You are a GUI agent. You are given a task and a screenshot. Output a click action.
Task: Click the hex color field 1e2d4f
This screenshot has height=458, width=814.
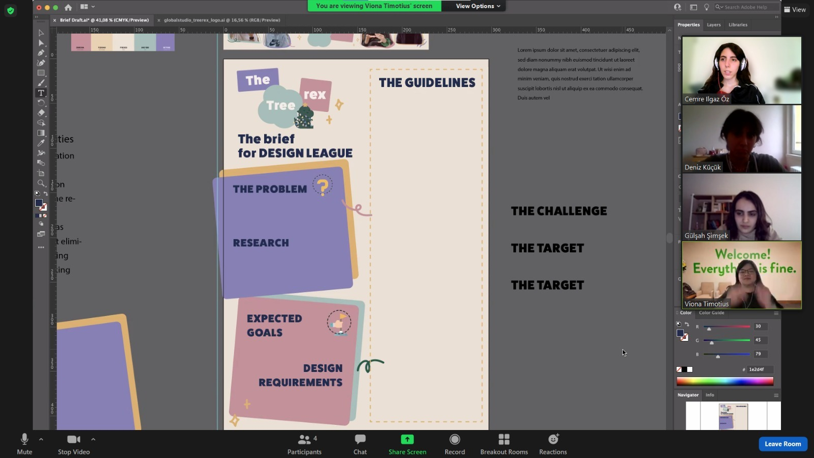point(760,369)
